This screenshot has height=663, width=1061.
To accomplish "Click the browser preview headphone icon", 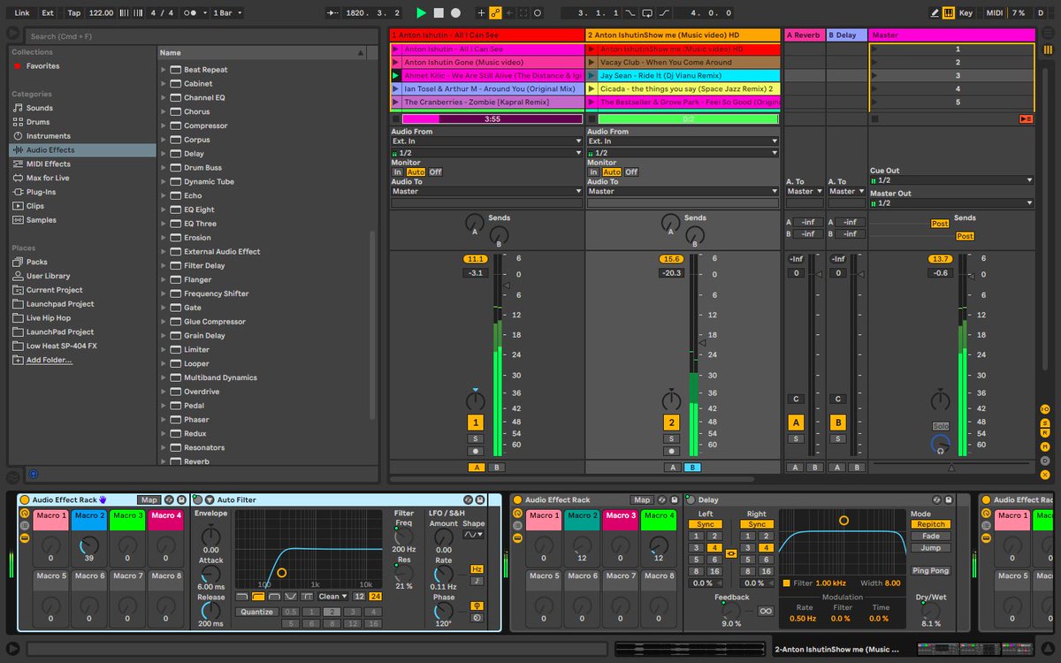I will coord(34,474).
